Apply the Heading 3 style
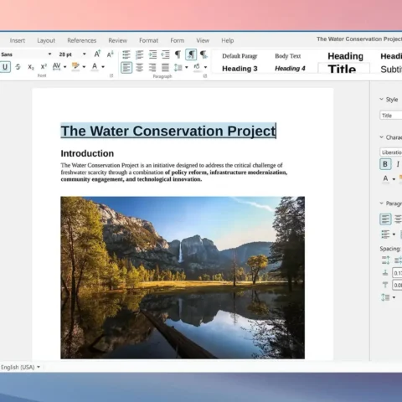 pyautogui.click(x=240, y=69)
